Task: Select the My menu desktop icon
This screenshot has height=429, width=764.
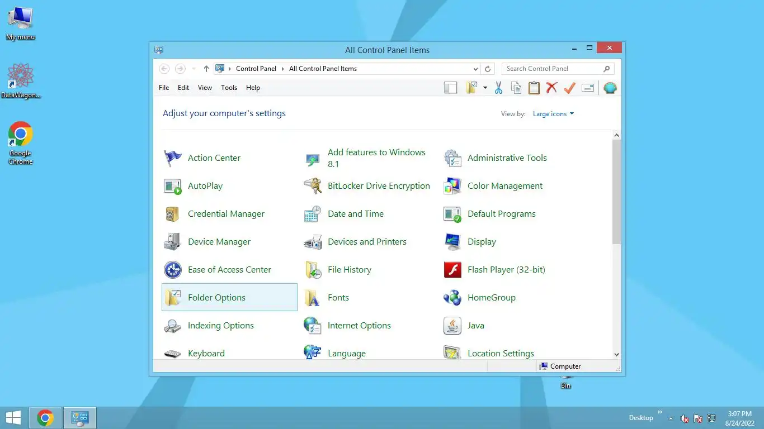Action: (21, 24)
